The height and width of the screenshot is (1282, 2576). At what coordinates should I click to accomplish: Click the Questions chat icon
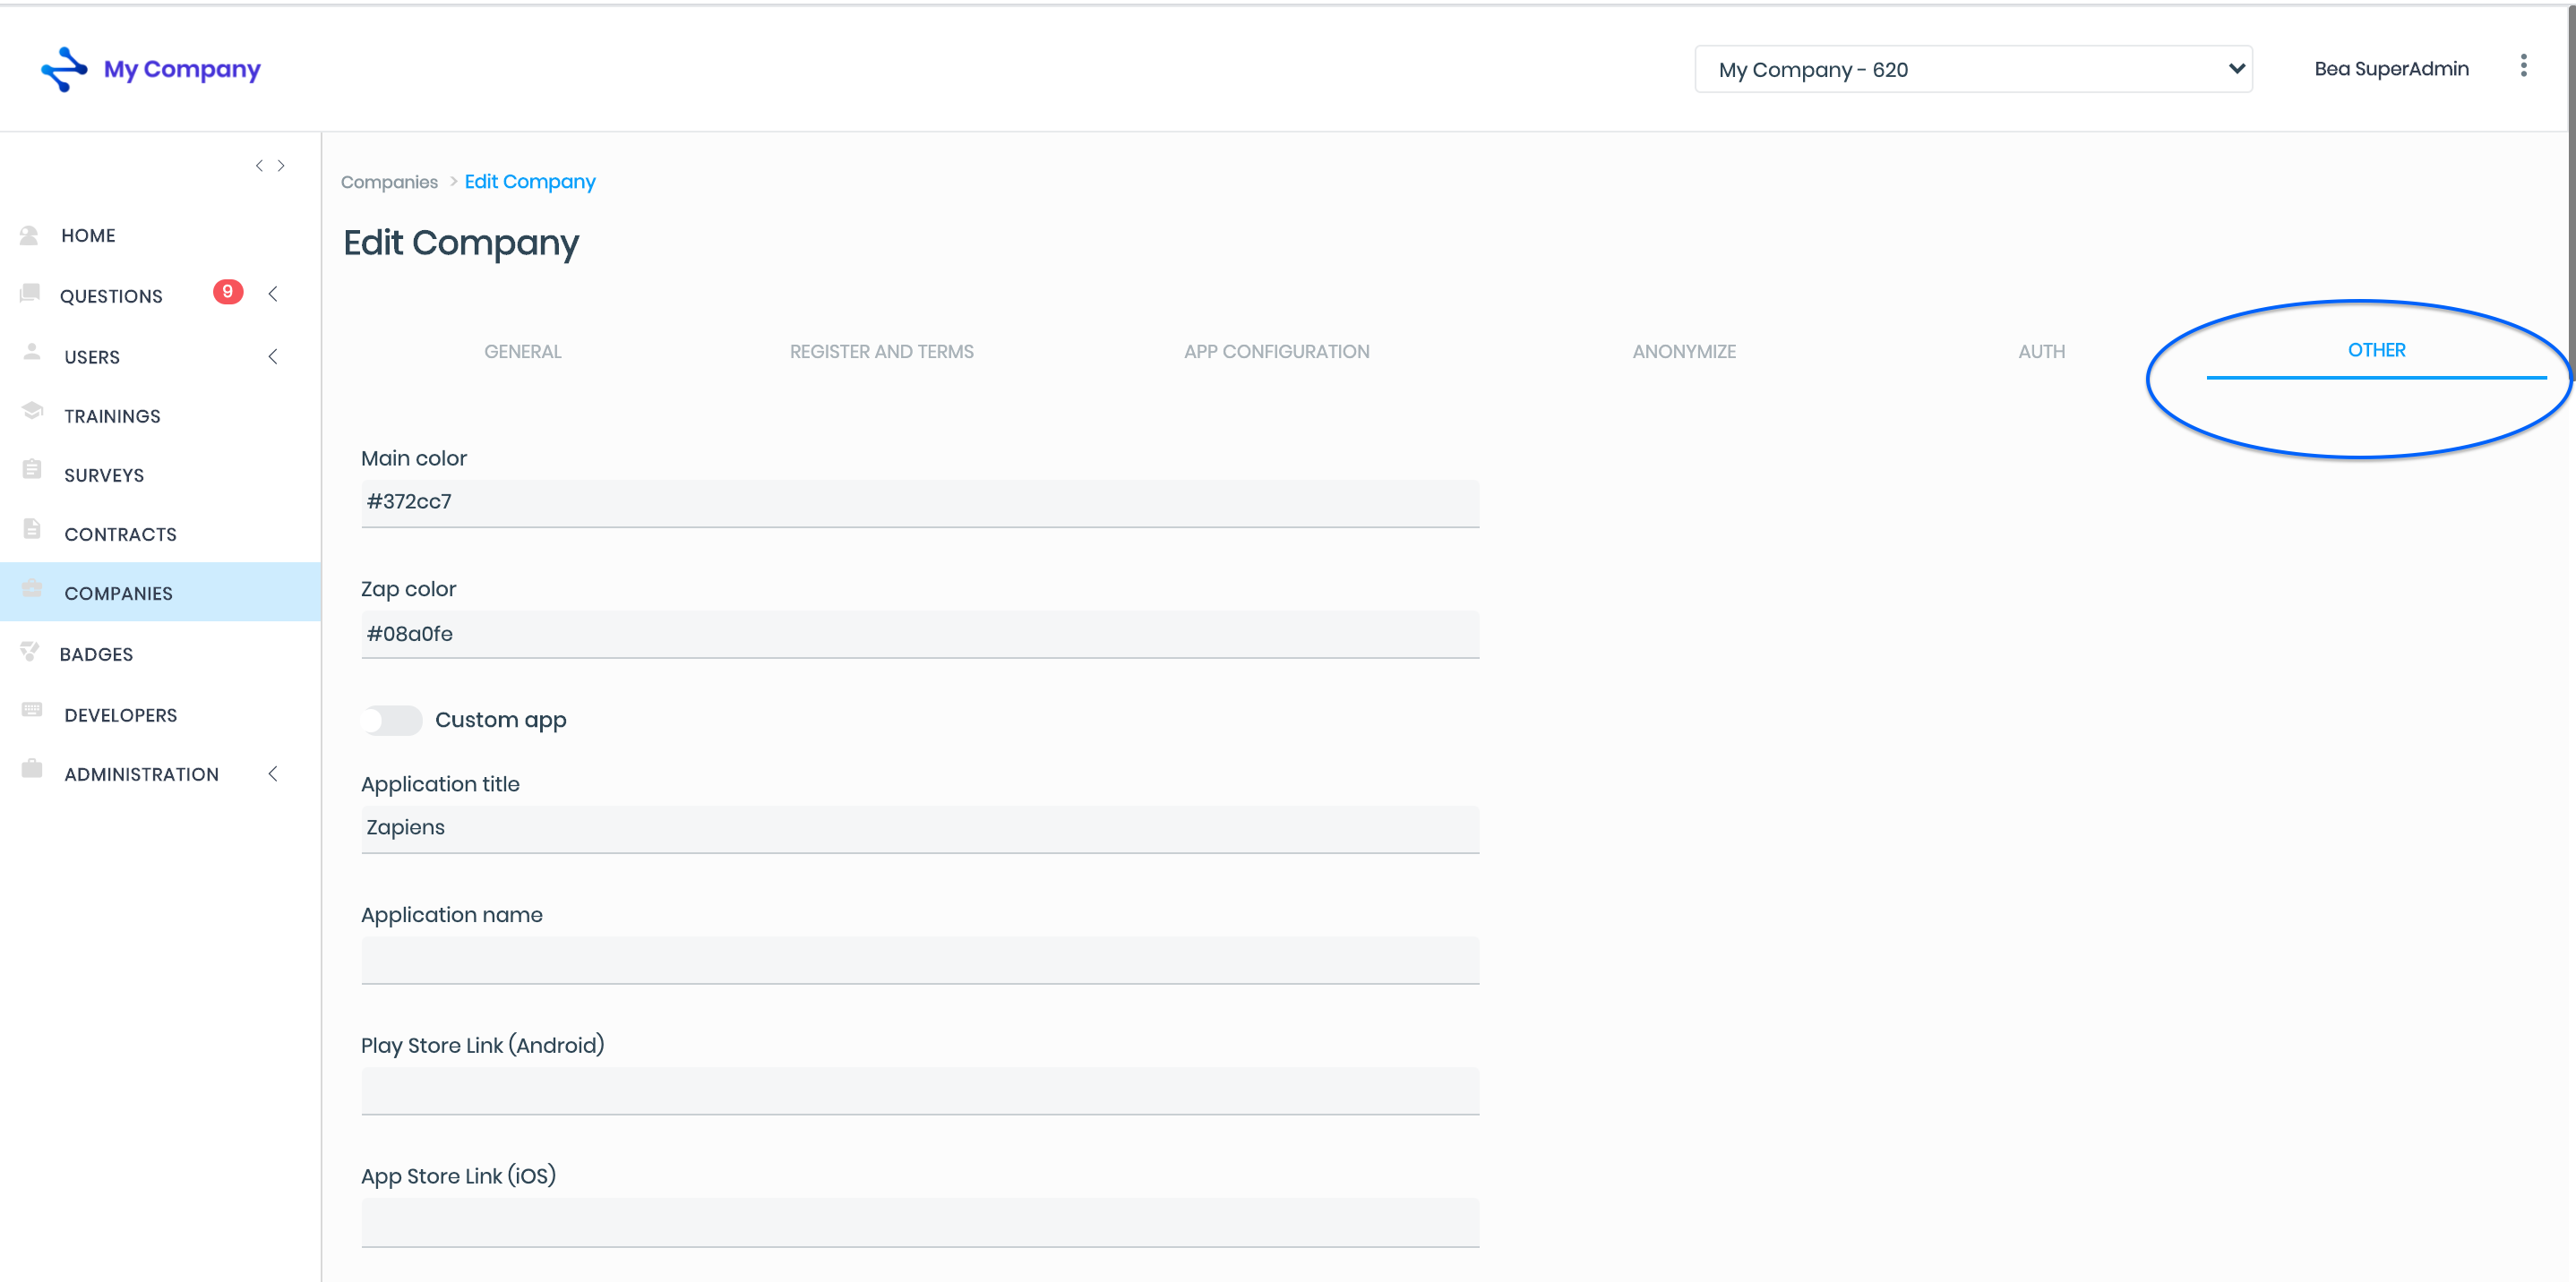tap(30, 293)
